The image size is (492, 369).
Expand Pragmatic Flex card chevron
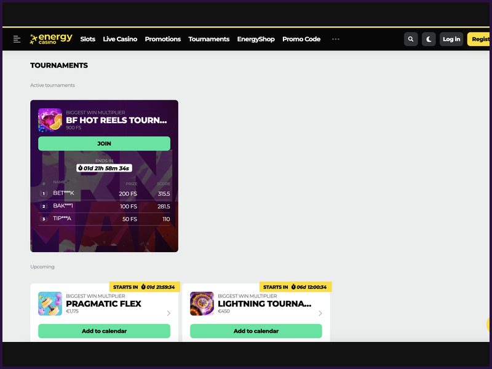169,314
